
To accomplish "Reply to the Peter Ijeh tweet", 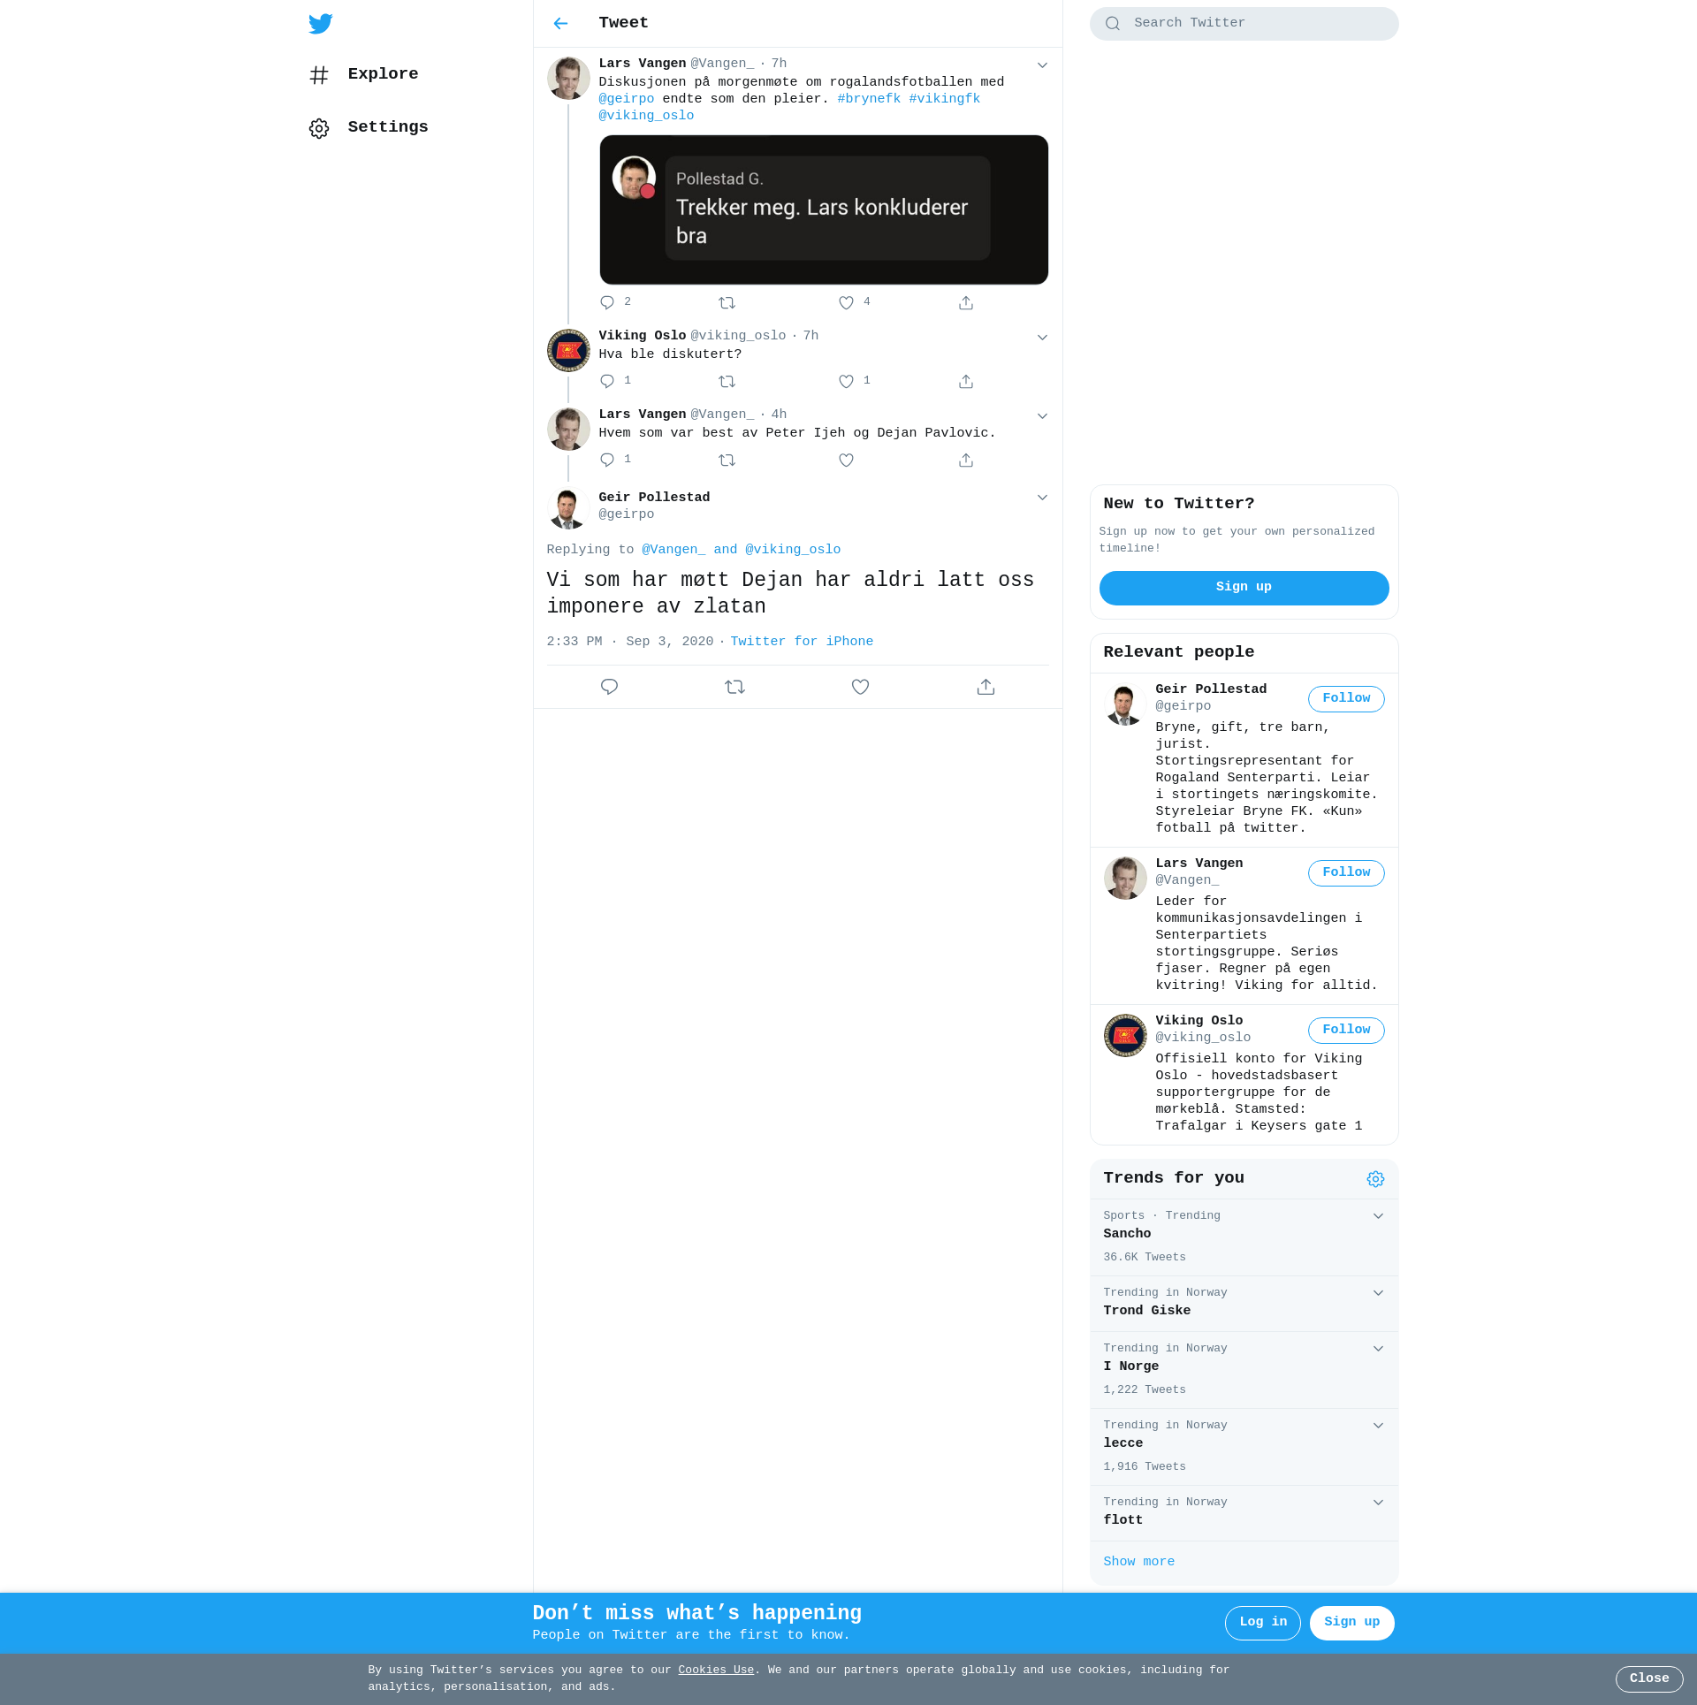I will (x=607, y=460).
